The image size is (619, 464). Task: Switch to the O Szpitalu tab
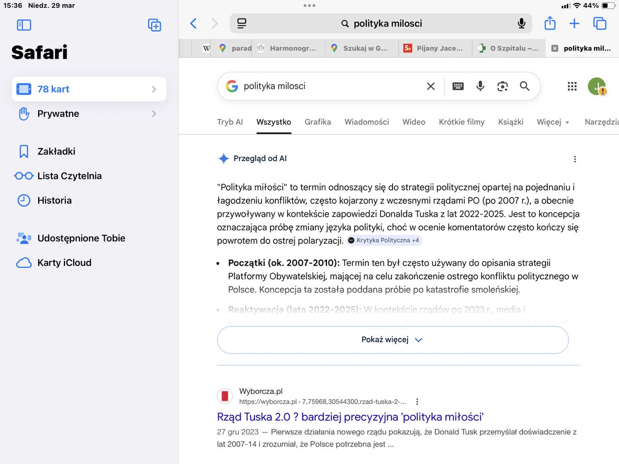pyautogui.click(x=508, y=48)
